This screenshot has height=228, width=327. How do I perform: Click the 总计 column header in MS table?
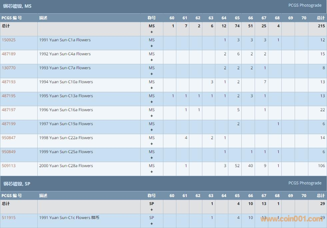click(320, 18)
